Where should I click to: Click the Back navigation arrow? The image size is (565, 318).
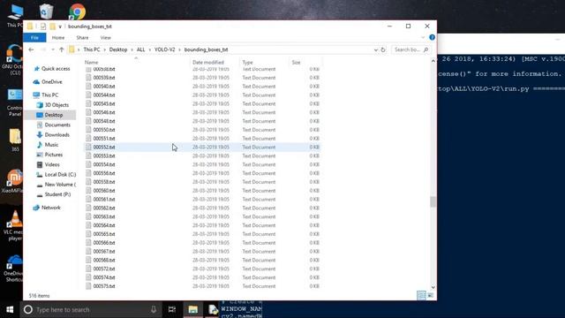coord(32,49)
